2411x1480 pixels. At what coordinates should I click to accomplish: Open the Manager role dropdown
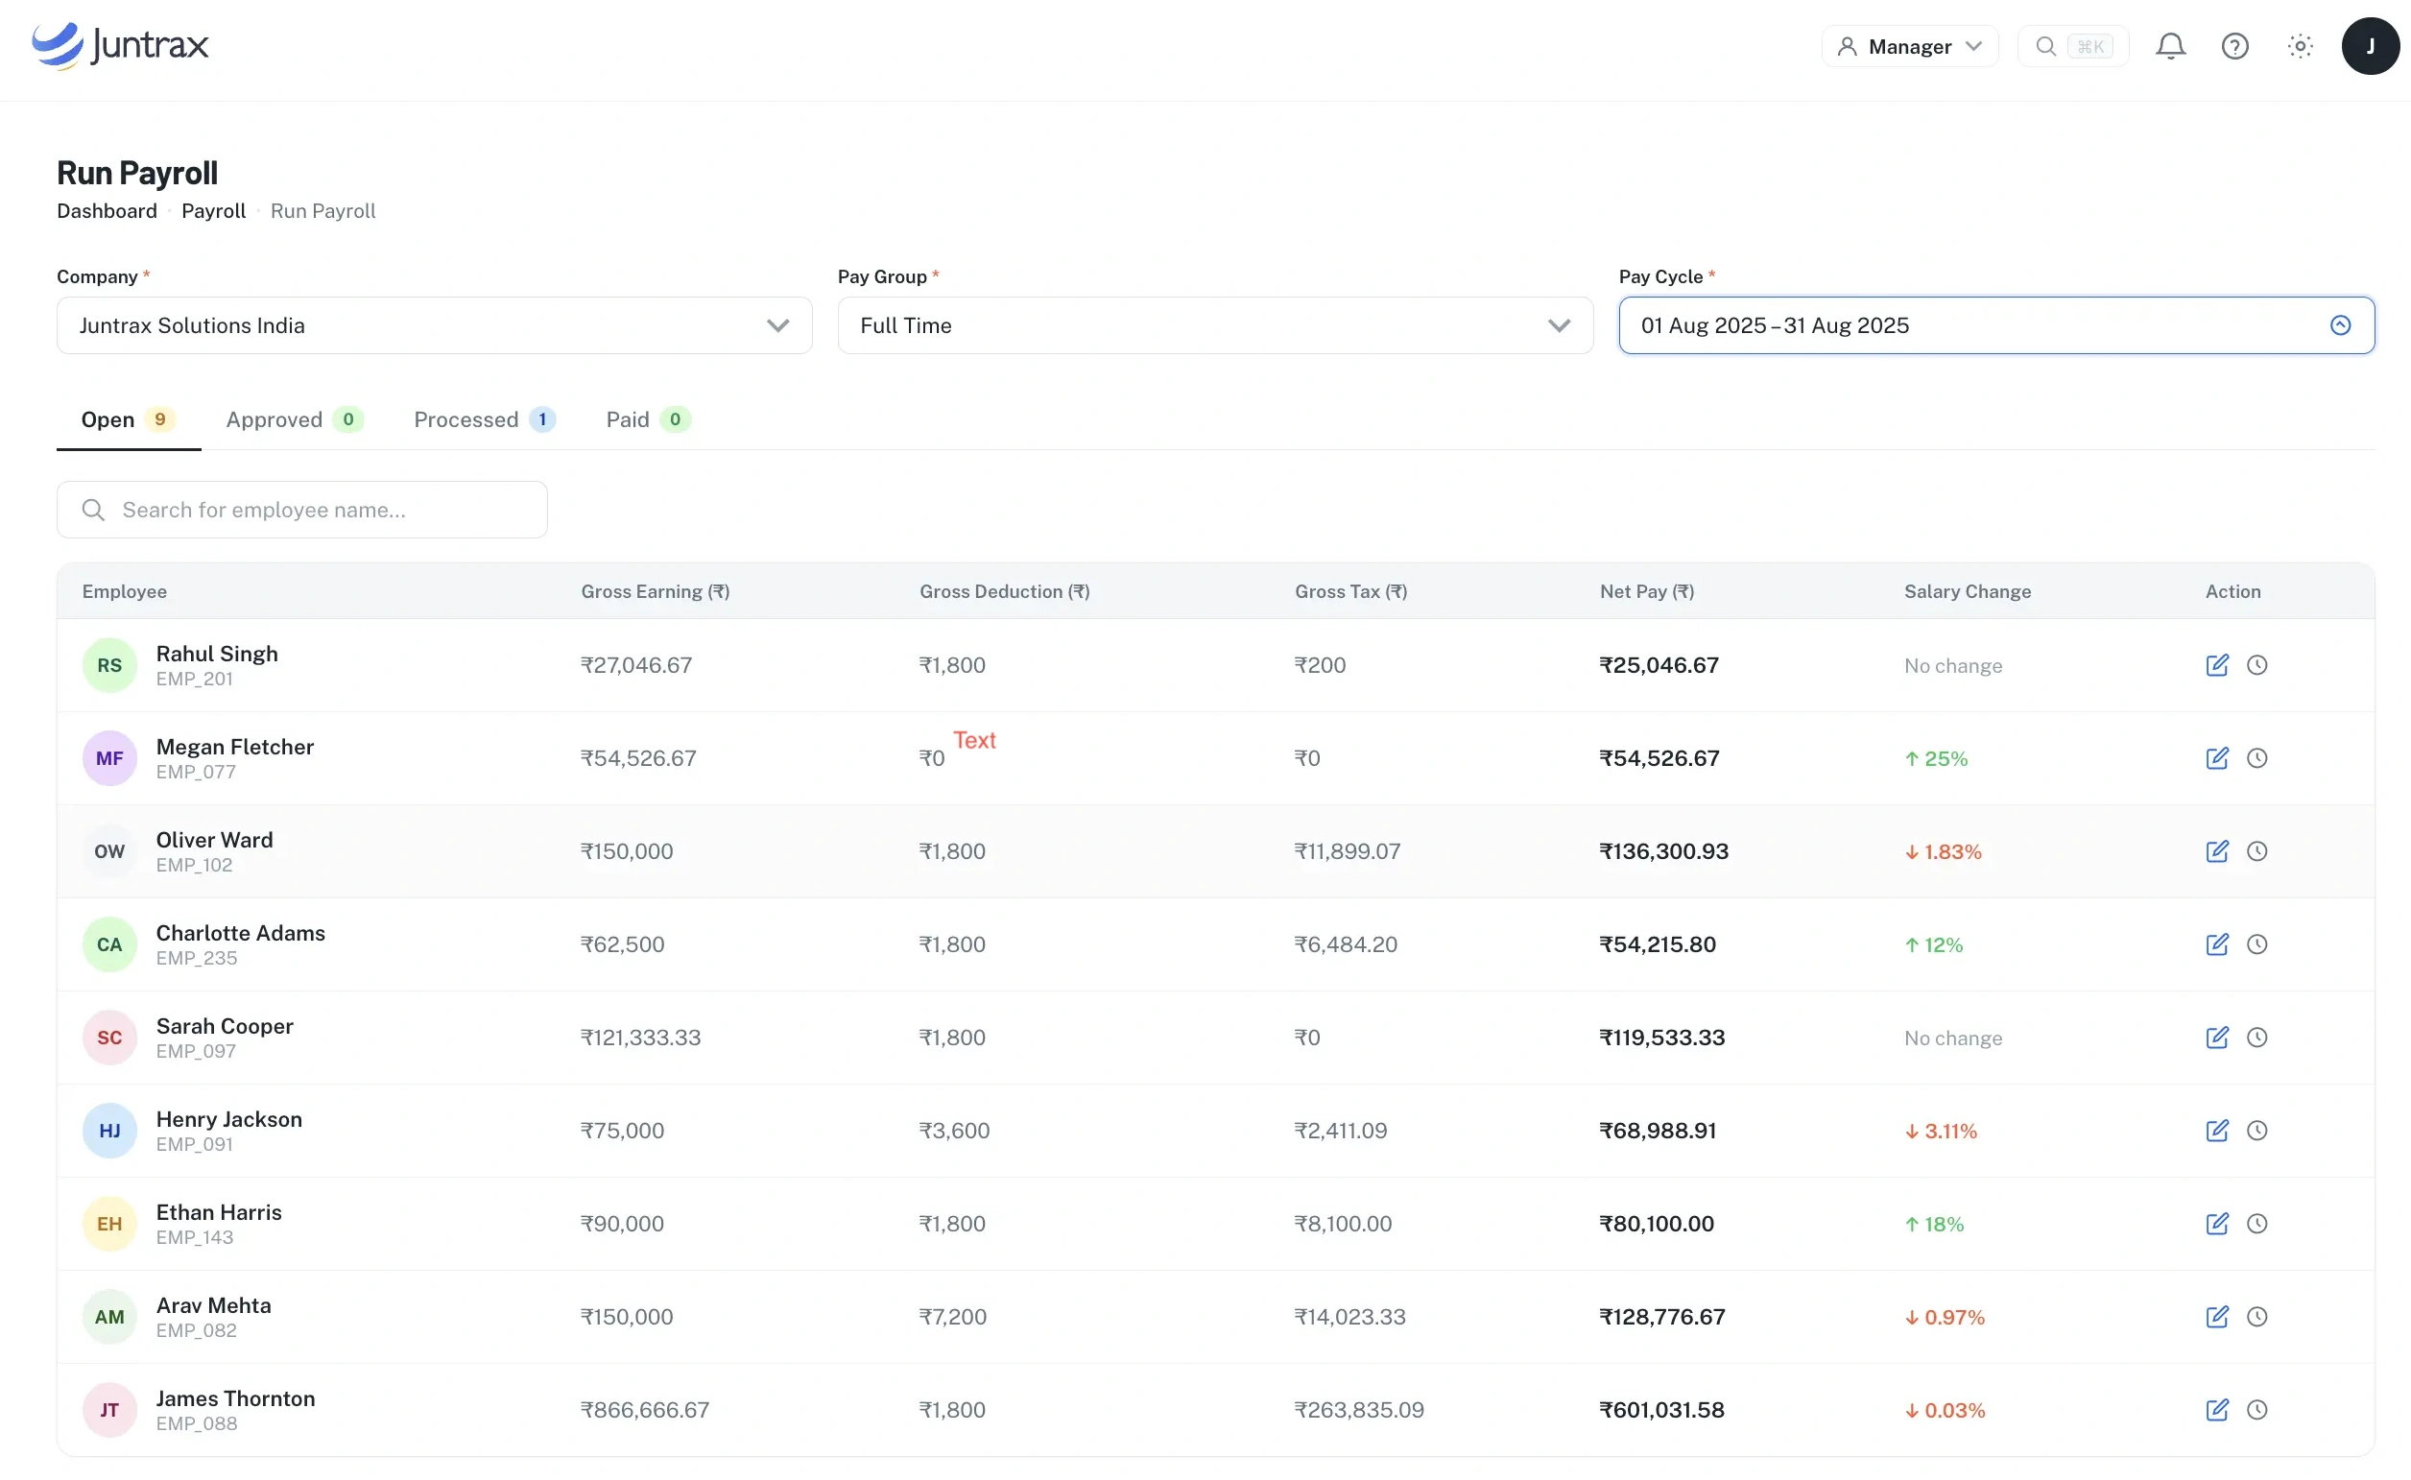point(1908,46)
